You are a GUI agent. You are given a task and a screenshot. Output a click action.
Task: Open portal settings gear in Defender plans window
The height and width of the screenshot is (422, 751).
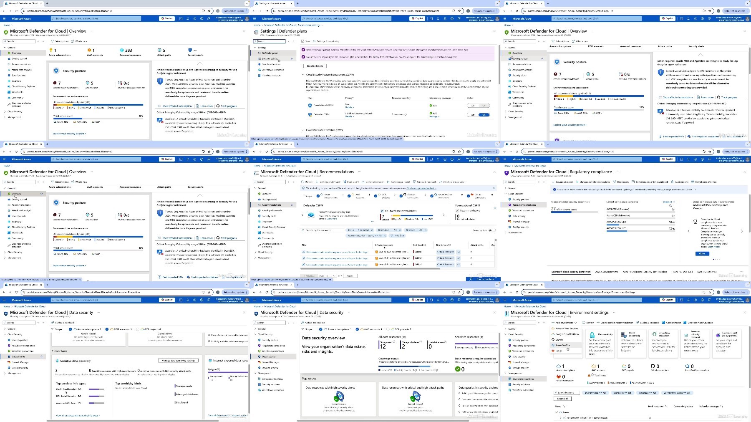(445, 18)
